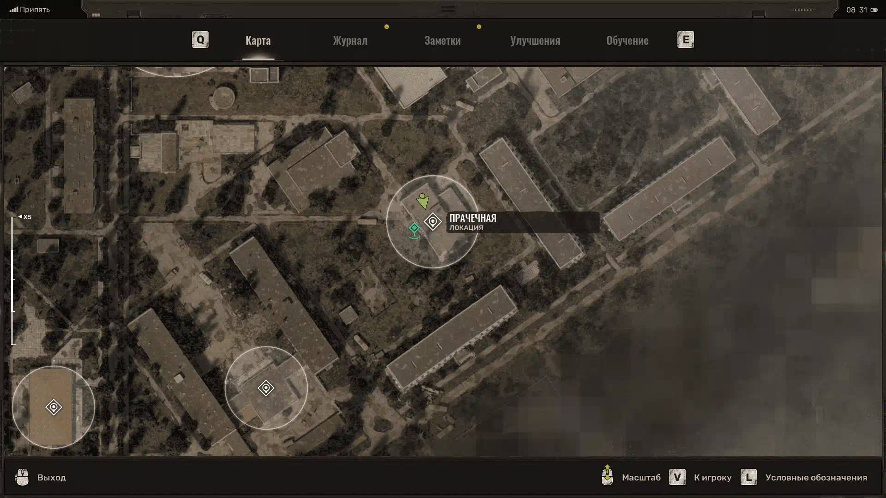Click the battery icon by the clock
This screenshot has height=498, width=886.
click(x=874, y=10)
